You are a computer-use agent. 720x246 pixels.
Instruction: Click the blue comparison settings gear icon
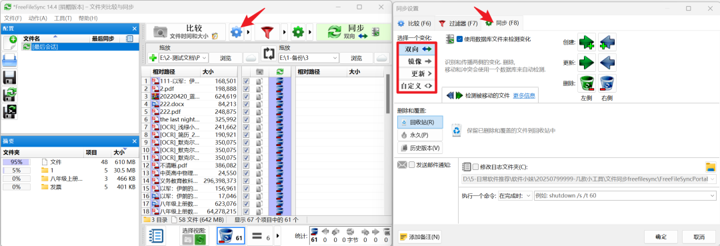(x=236, y=33)
